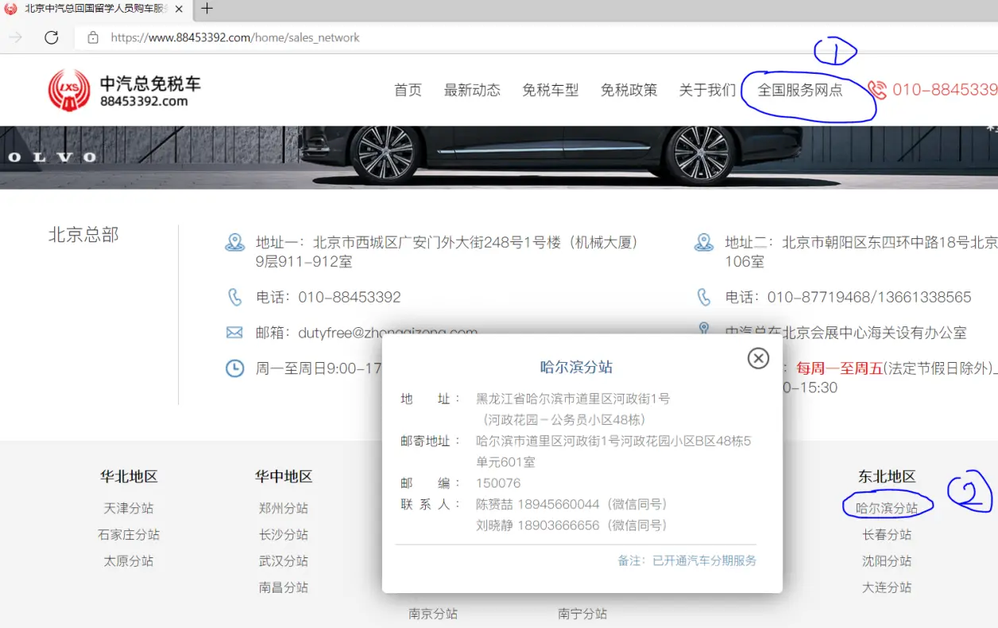Open the 全国服务网点 menu item
This screenshot has height=628, width=998.
tap(800, 91)
